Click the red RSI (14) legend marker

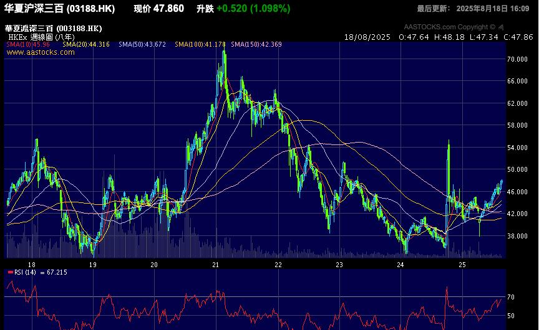[11, 273]
